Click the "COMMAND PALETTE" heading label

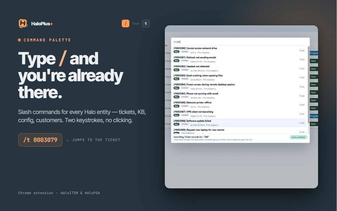coord(47,40)
